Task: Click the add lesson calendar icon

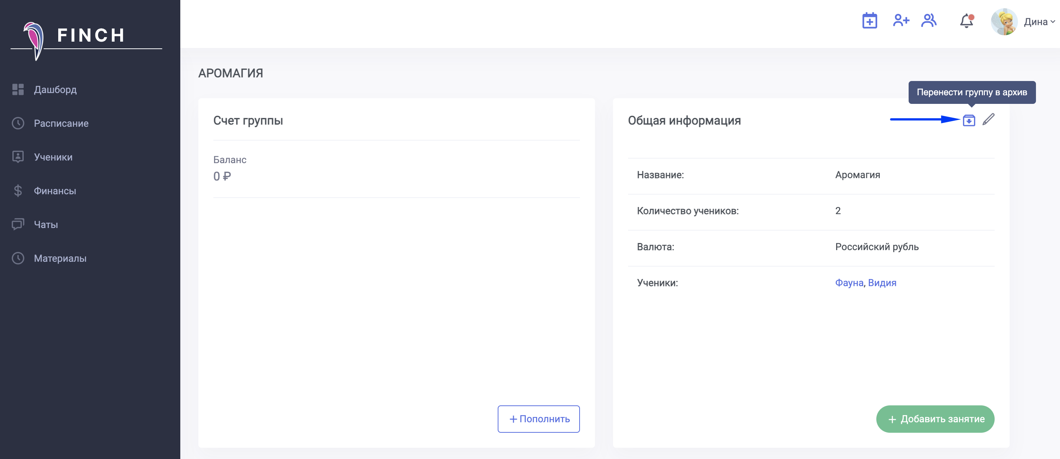Action: pyautogui.click(x=870, y=21)
